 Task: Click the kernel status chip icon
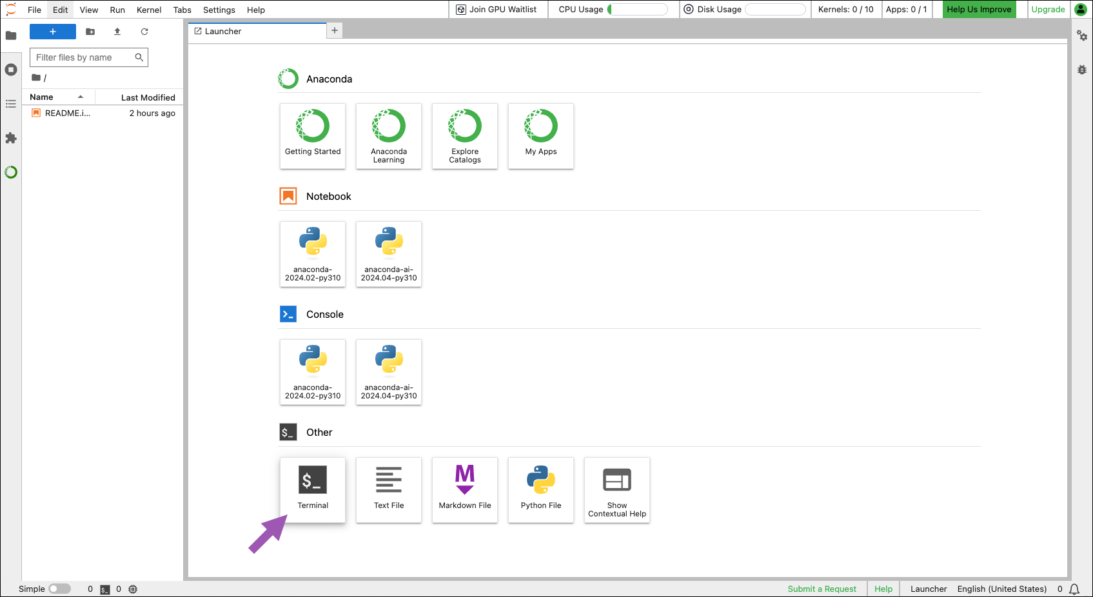pyautogui.click(x=133, y=589)
